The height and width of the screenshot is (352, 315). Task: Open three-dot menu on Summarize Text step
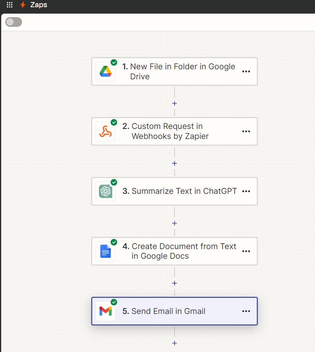pyautogui.click(x=246, y=191)
